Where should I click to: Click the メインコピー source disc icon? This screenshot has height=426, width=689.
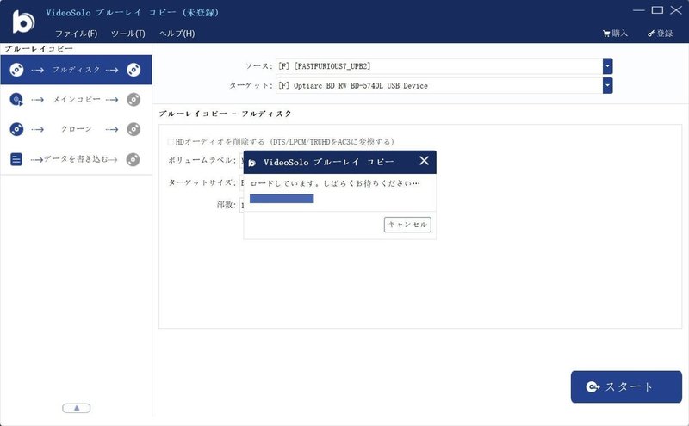point(16,100)
